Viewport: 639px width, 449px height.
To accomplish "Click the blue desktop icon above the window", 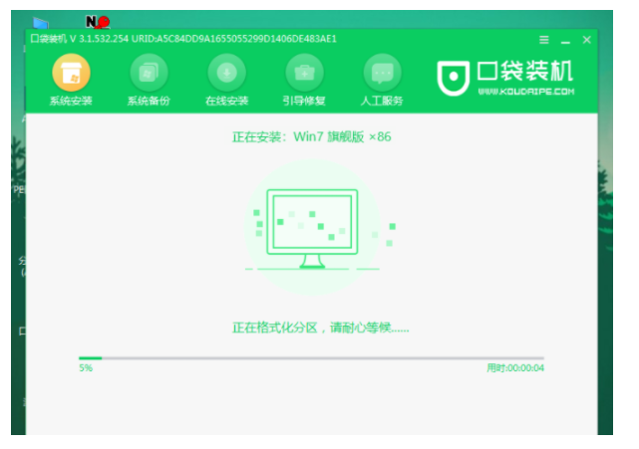I will (41, 22).
